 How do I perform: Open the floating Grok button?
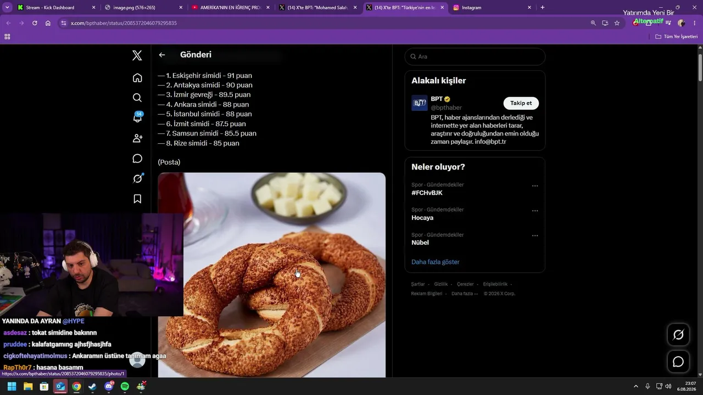pos(678,335)
